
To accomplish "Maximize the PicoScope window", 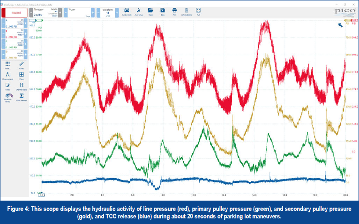I will pos(345,5).
